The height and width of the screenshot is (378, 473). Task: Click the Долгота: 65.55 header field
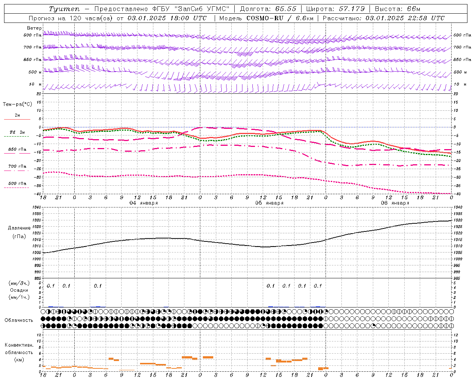coord(268,9)
